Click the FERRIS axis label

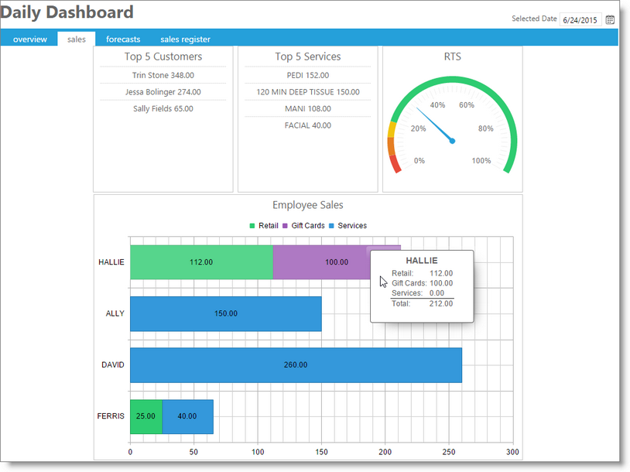pos(111,416)
